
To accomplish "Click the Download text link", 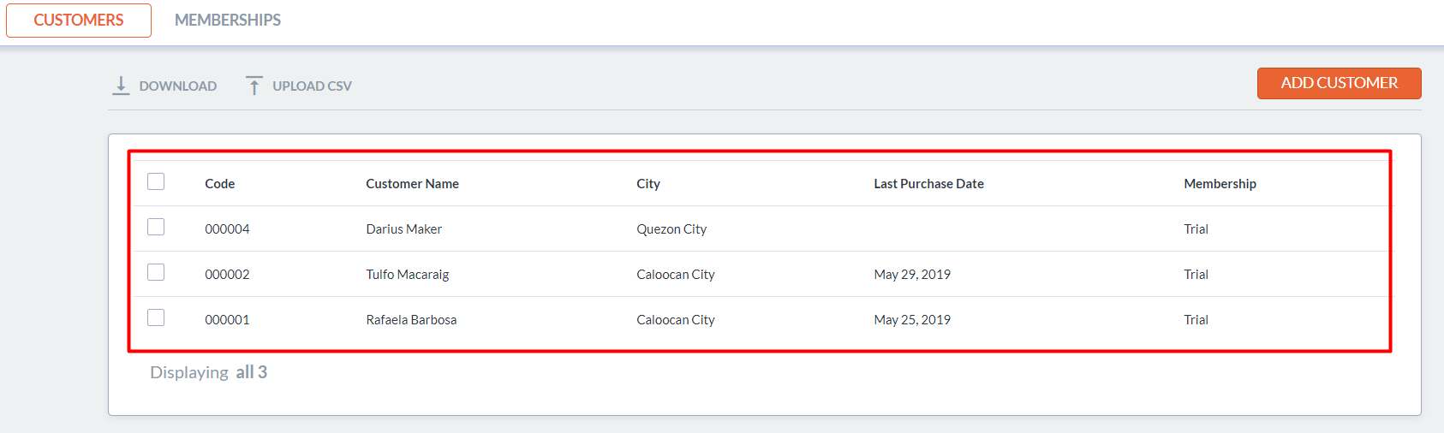I will 177,86.
